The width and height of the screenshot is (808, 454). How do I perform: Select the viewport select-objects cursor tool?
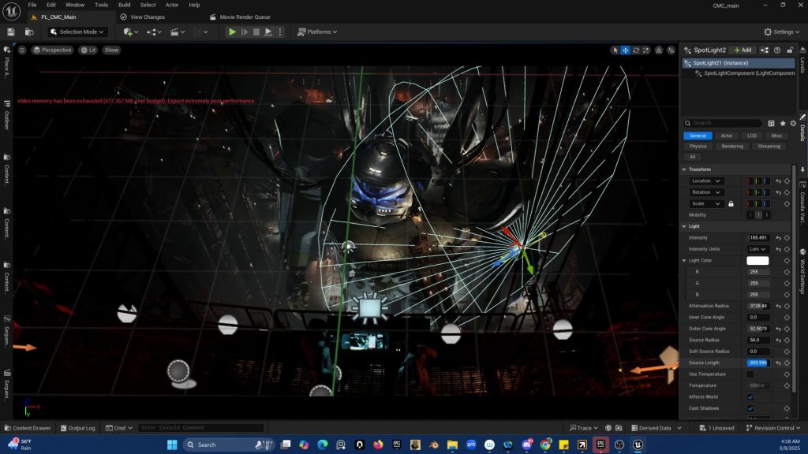(x=615, y=50)
